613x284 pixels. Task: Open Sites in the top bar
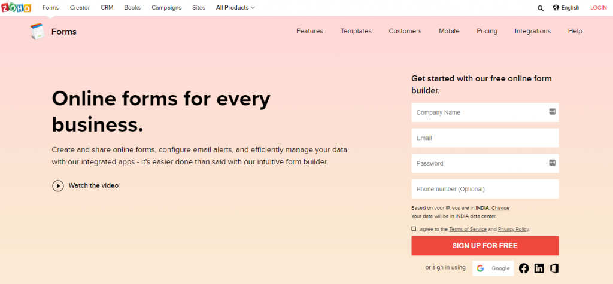click(199, 7)
